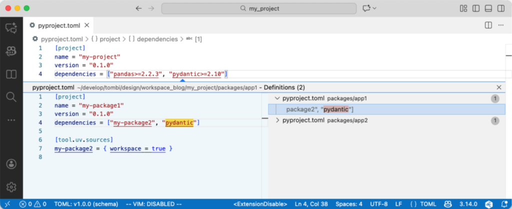Open the Chat icon in the activity bar
Screen dimensions: 512x209
click(x=11, y=27)
